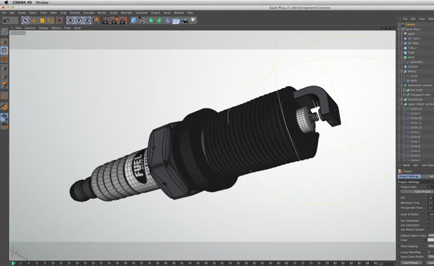Toggle the Use Generators checkbox
434x266 pixels.
pyautogui.click(x=429, y=225)
